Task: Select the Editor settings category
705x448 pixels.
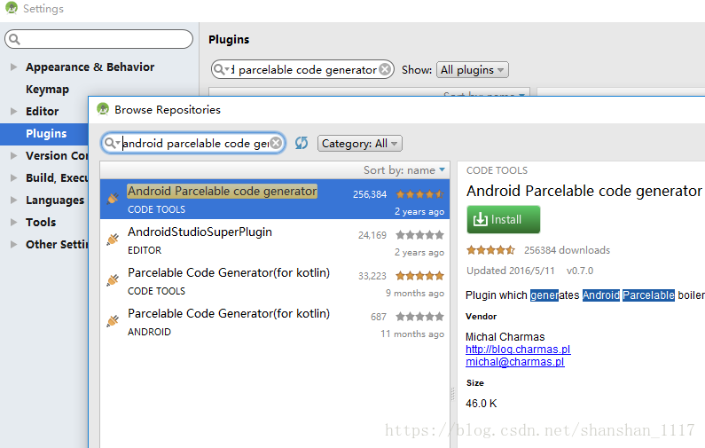Action: tap(42, 111)
